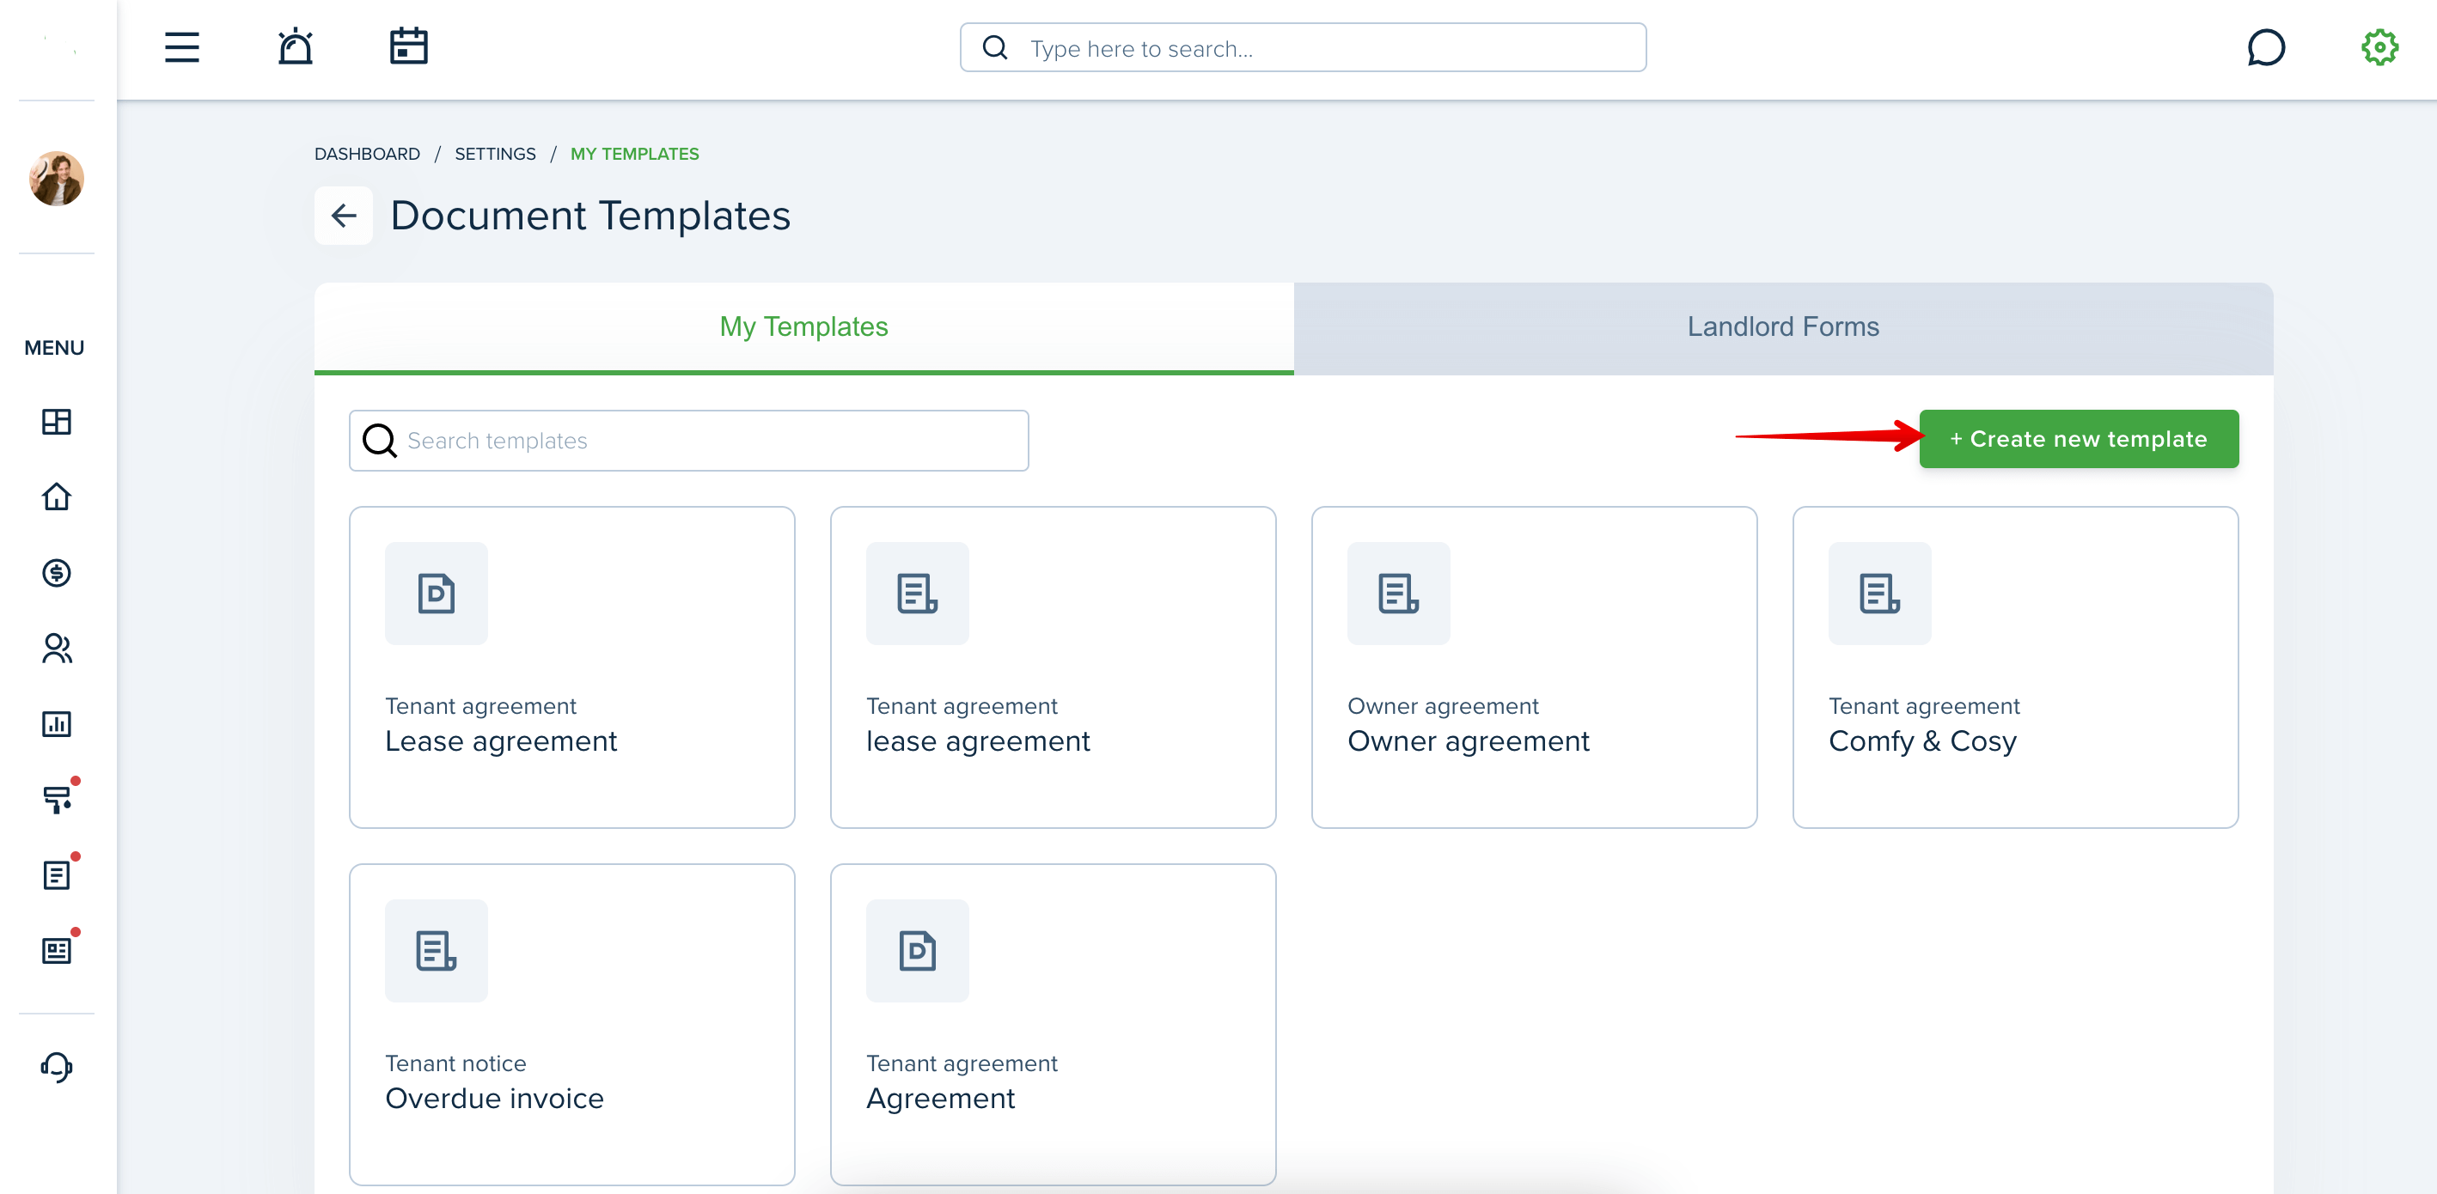Focus the Type here to search field
Image resolution: width=2437 pixels, height=1194 pixels.
click(1303, 48)
